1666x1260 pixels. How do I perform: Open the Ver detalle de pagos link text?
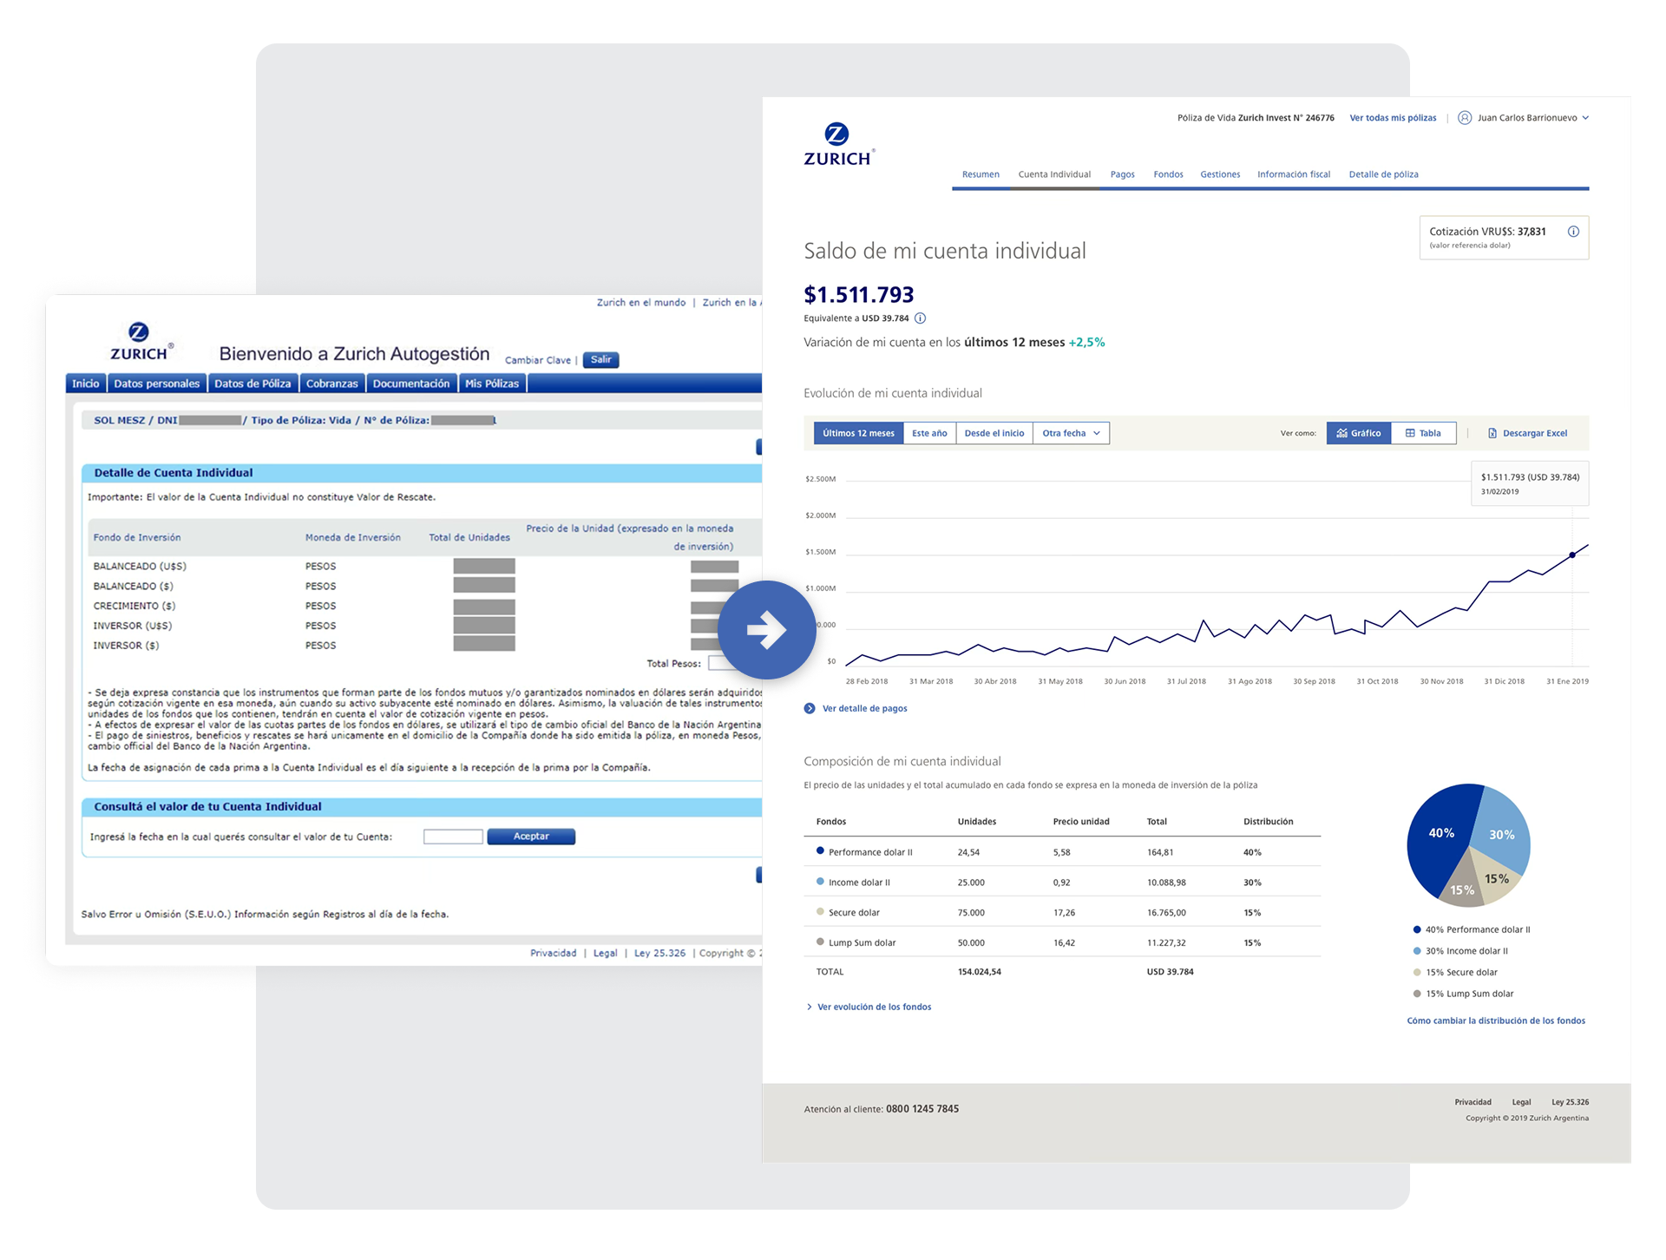(865, 708)
